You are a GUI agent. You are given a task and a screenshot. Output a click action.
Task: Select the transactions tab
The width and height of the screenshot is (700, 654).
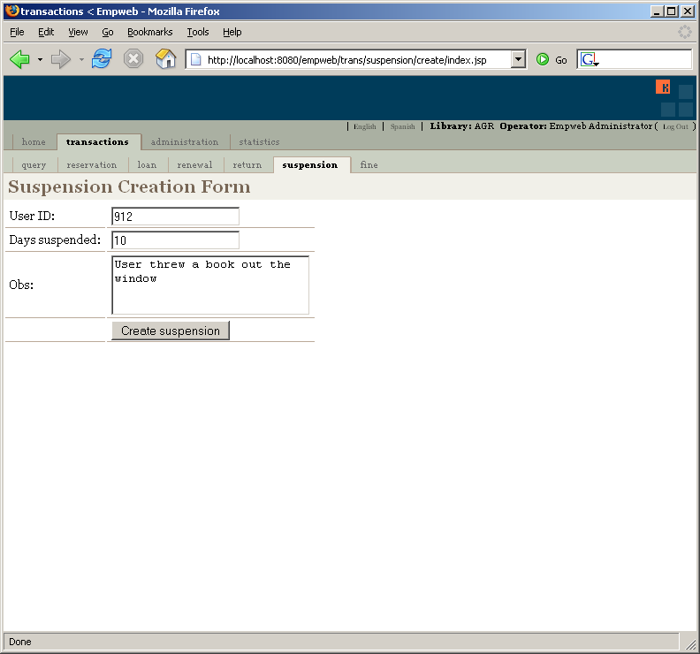coord(98,142)
